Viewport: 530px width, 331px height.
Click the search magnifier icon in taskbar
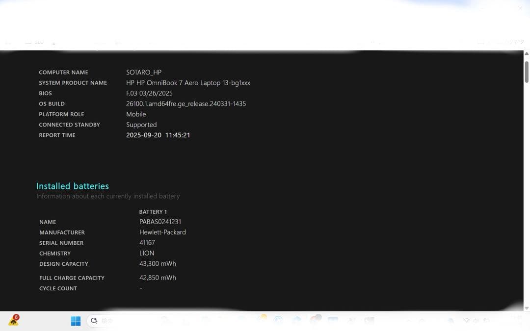[94, 321]
